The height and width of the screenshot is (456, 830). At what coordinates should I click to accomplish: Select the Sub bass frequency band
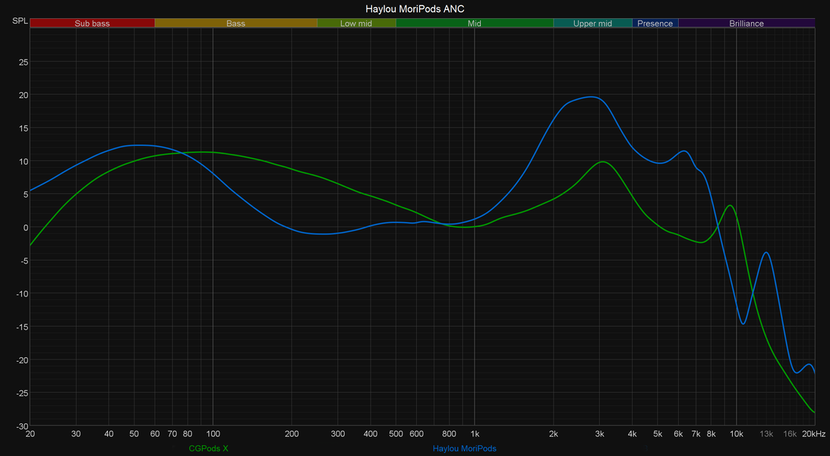(92, 24)
